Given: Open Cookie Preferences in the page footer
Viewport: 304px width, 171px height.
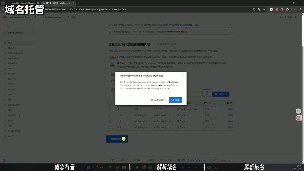Looking at the screenshot, I should [x=197, y=160].
